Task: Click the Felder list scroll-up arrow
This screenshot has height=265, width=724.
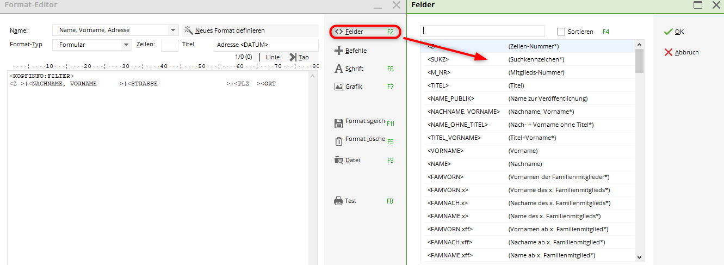Action: pos(639,44)
